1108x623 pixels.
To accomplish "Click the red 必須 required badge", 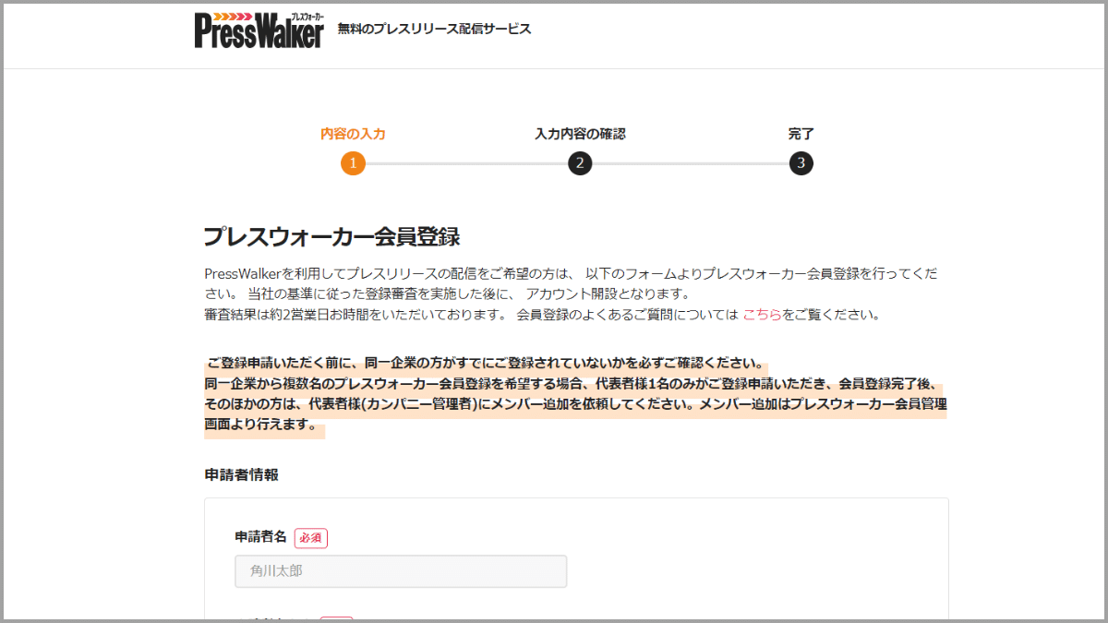I will pyautogui.click(x=310, y=537).
